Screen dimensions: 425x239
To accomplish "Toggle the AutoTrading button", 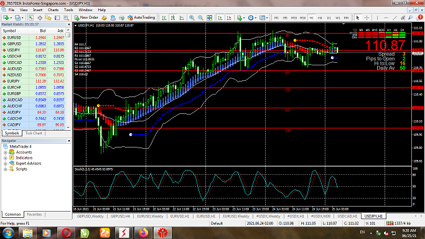I will coord(141,17).
